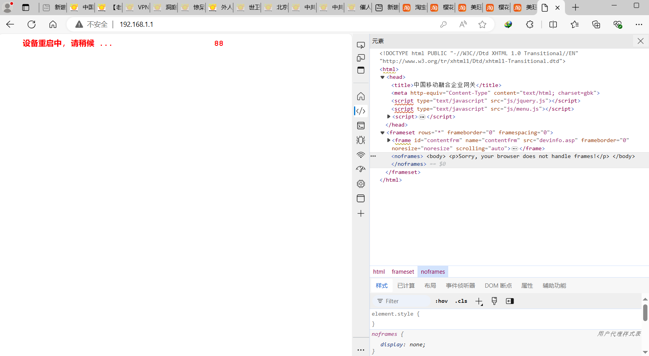Add more tools with plus icon
Screen dimensions: 649x356
[x=361, y=214]
